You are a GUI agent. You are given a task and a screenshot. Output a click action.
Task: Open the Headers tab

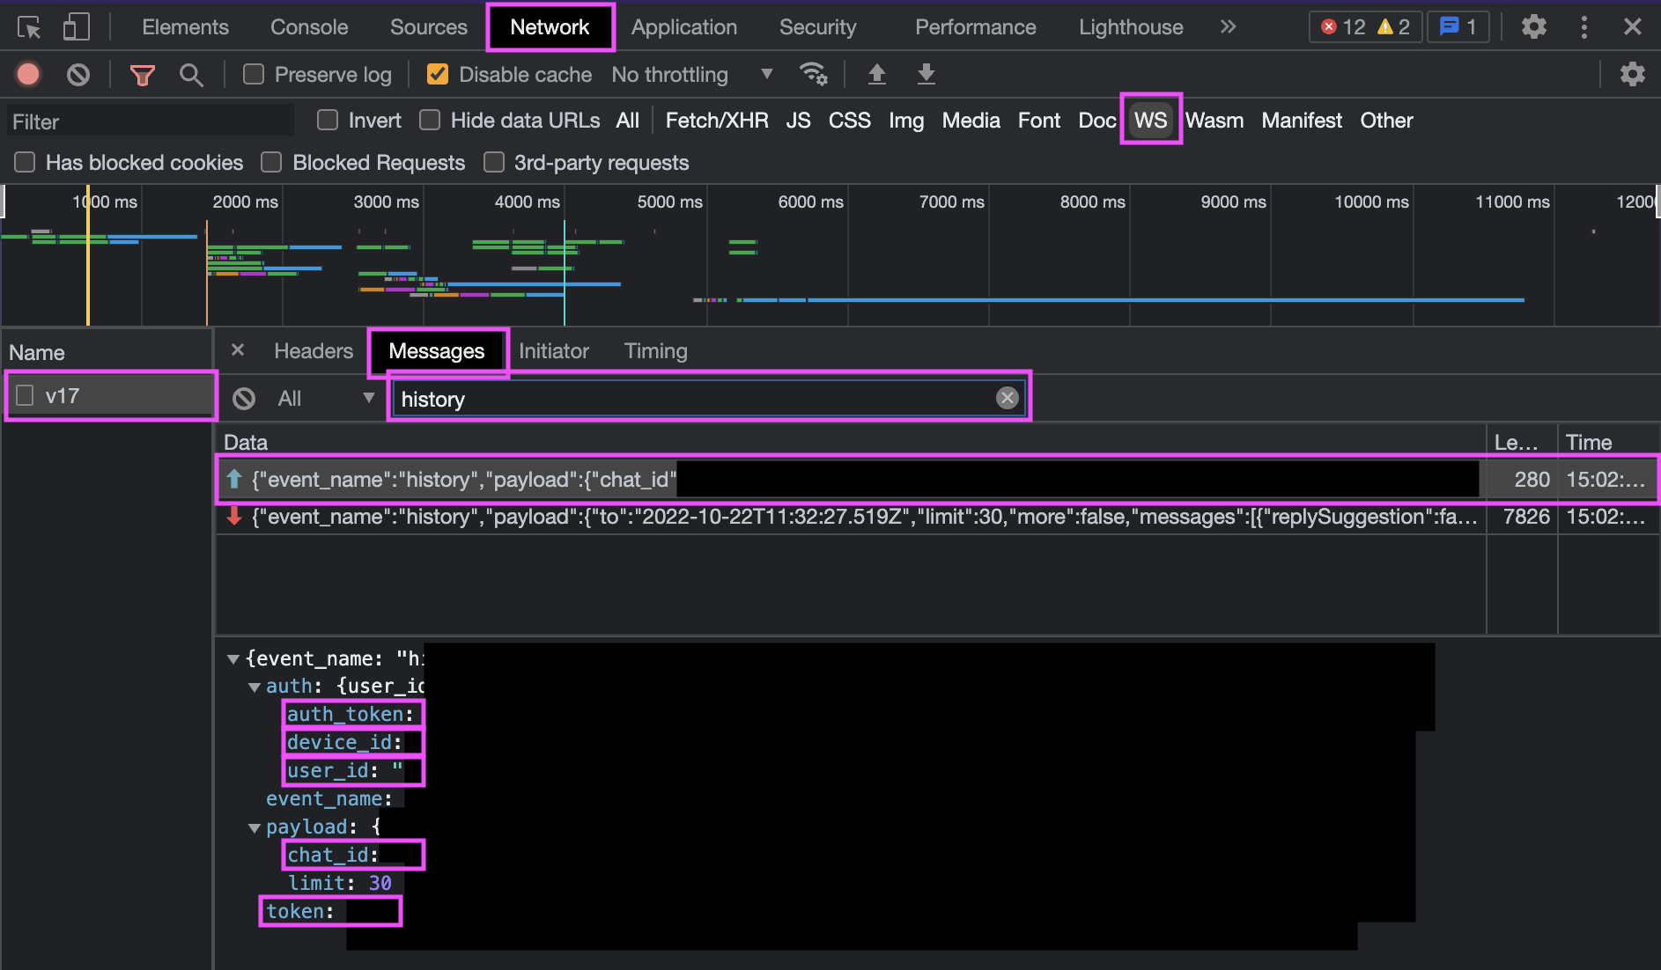click(314, 350)
